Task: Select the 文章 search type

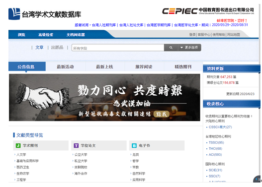Action: click(x=39, y=48)
